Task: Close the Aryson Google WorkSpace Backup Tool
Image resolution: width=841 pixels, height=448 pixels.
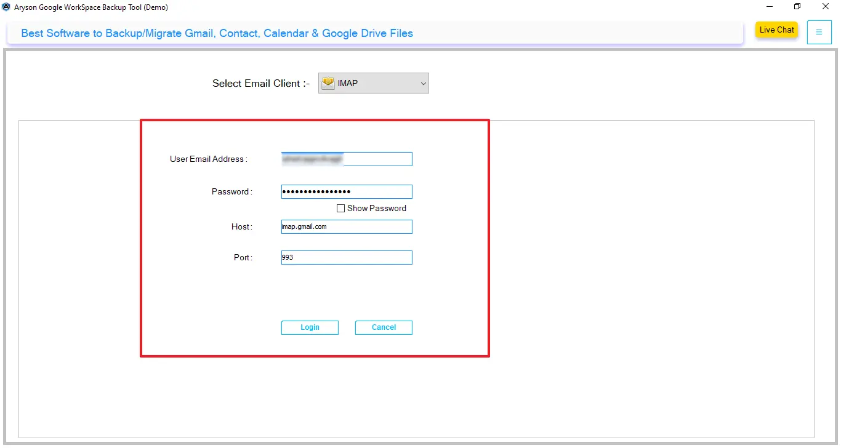Action: point(826,7)
